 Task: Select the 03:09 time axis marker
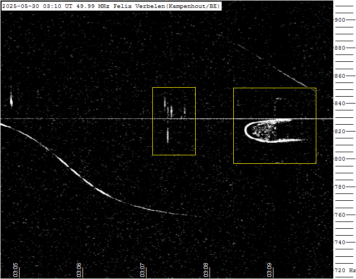pos(269,270)
